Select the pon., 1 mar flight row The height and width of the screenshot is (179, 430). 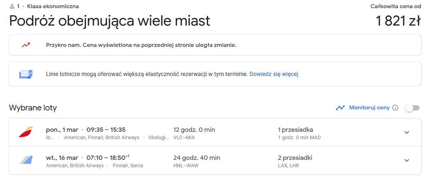tap(215, 132)
